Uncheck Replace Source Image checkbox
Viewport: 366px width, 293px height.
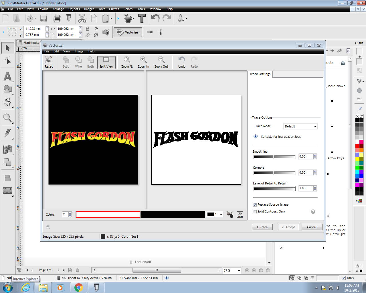[255, 204]
